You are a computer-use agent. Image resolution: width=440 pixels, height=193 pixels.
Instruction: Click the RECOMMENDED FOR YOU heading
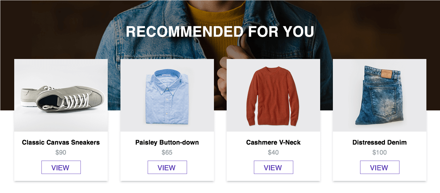[x=220, y=31]
